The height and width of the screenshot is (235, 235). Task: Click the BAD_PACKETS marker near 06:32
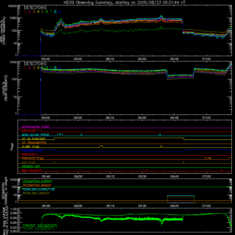tap(146, 170)
